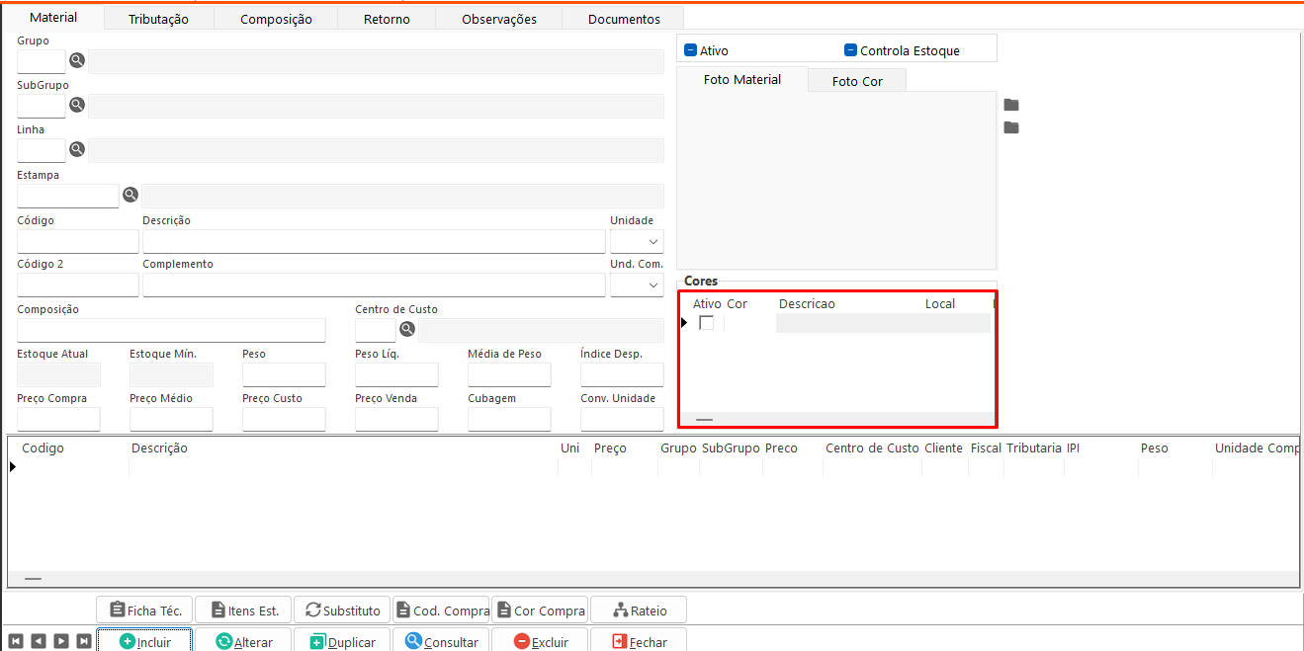
Task: Click the lower folder icon beside photo
Action: coord(1010,127)
